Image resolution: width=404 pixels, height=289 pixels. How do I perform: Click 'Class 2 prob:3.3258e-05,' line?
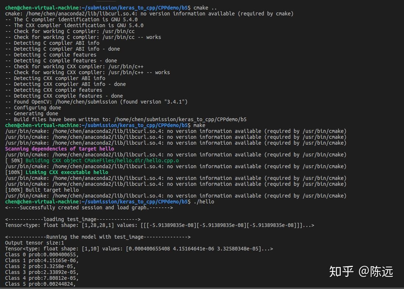tap(40, 267)
